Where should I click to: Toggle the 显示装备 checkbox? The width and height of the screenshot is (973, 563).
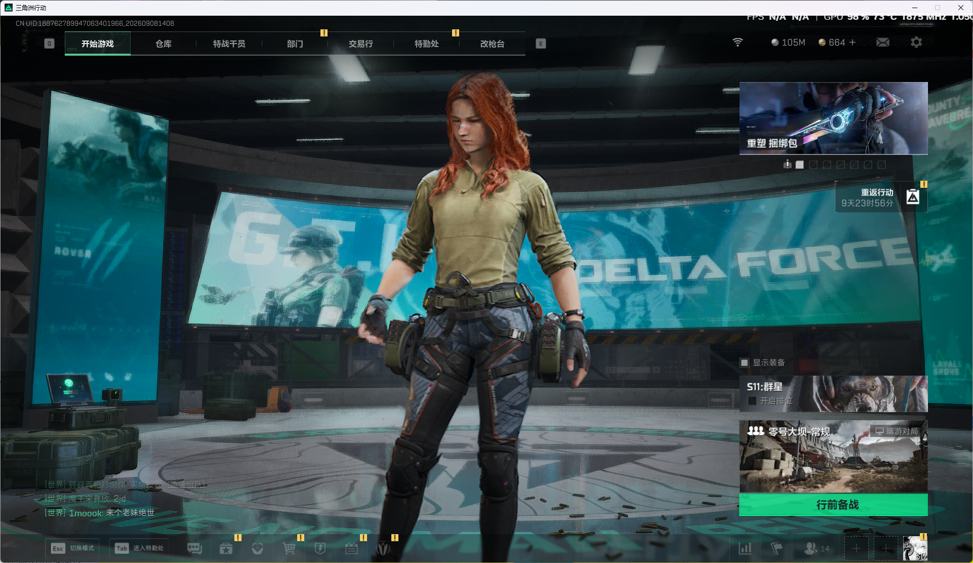point(744,363)
